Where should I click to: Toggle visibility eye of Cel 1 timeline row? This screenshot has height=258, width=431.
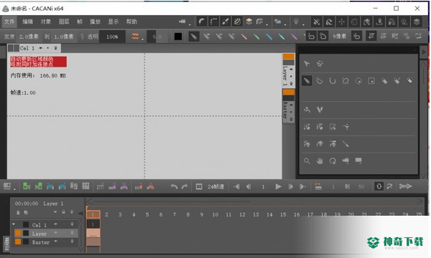point(55,224)
